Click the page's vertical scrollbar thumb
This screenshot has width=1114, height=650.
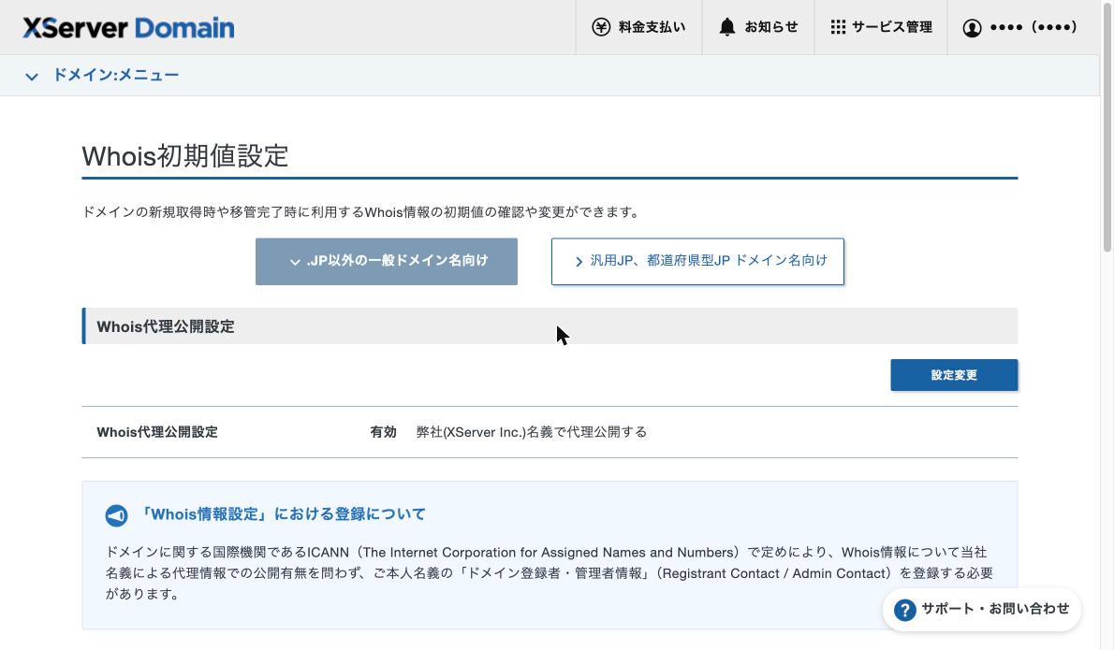pyautogui.click(x=1107, y=128)
